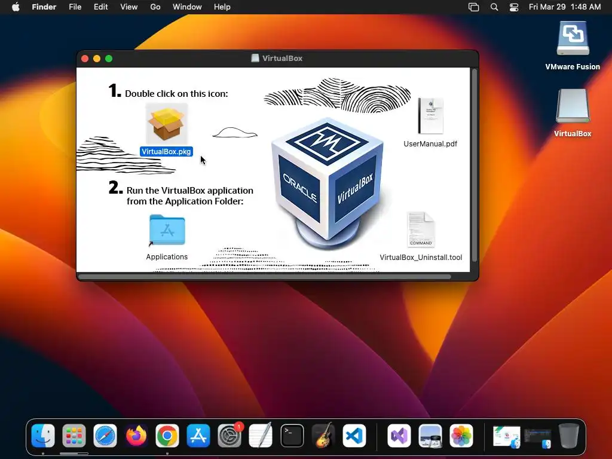Open the App Store from the Dock
This screenshot has height=459, width=612.
198,436
